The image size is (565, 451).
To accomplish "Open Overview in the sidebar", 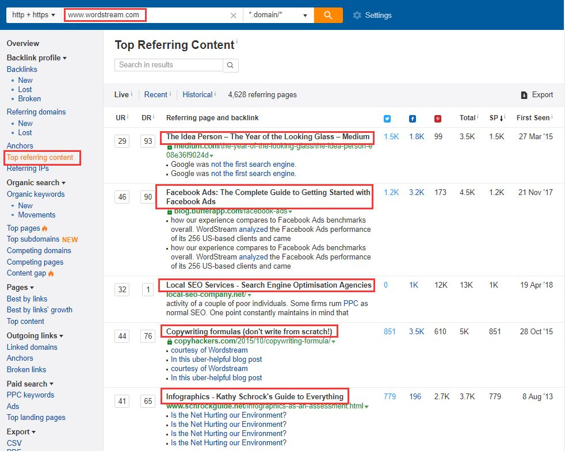I will 22,44.
